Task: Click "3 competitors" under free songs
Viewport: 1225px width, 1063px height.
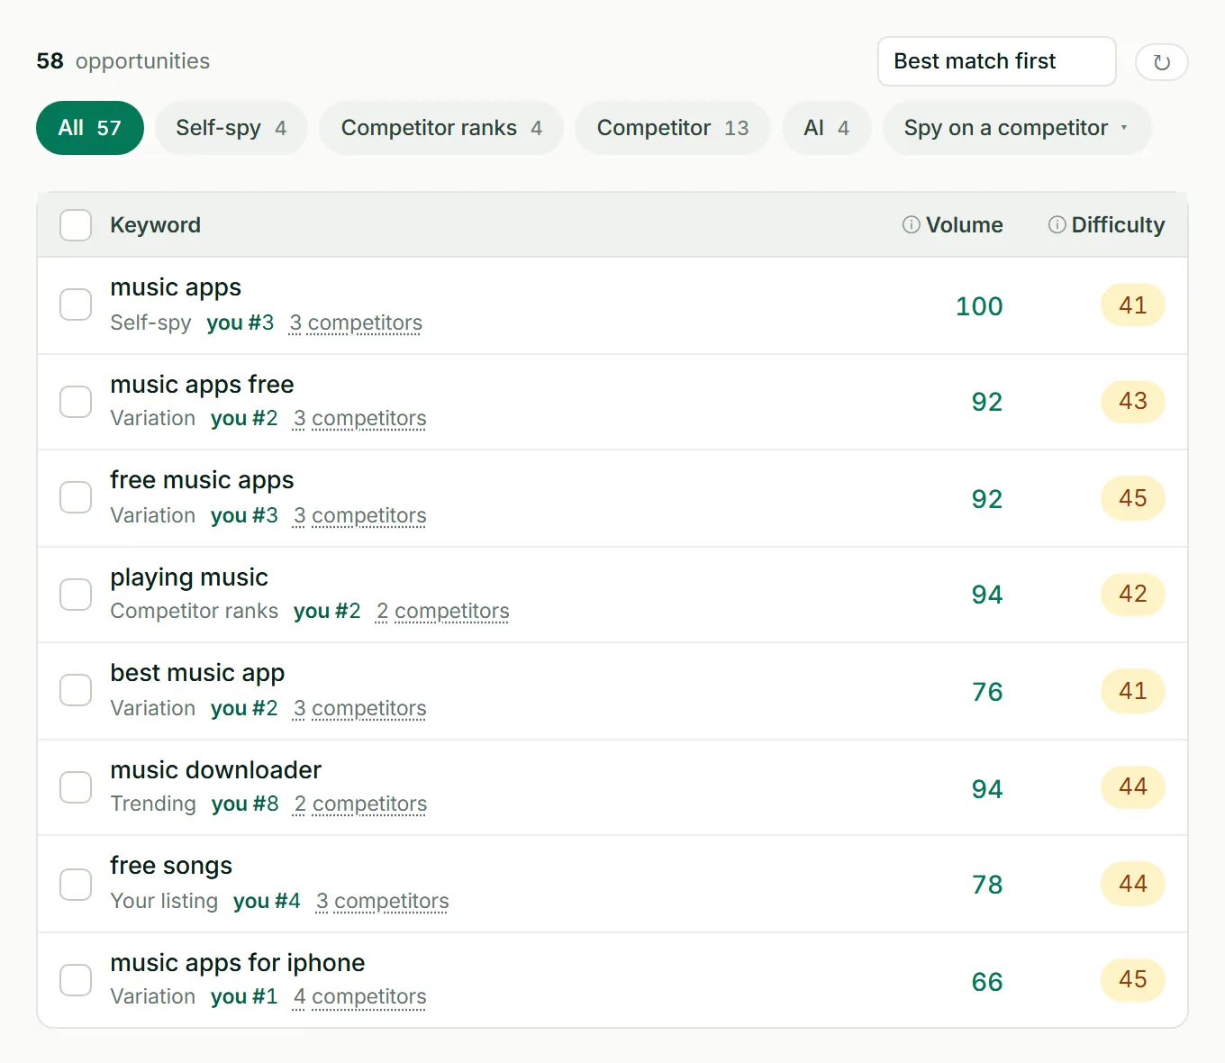Action: (382, 901)
